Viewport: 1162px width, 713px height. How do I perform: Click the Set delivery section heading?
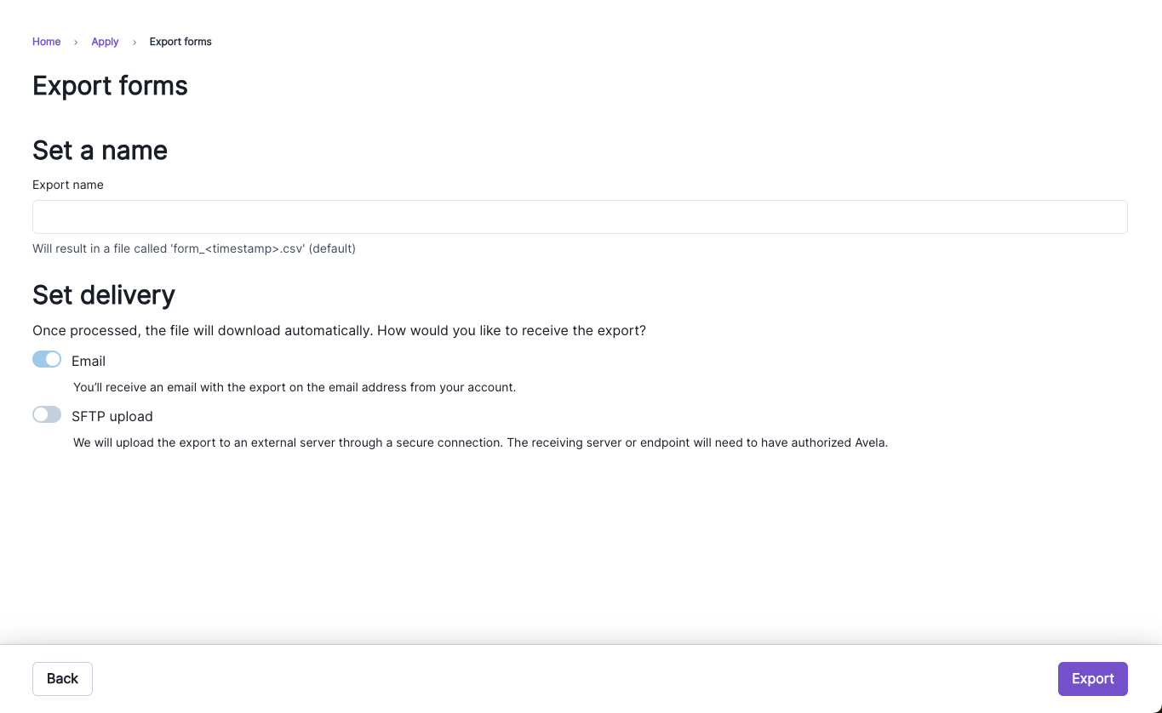coord(103,294)
